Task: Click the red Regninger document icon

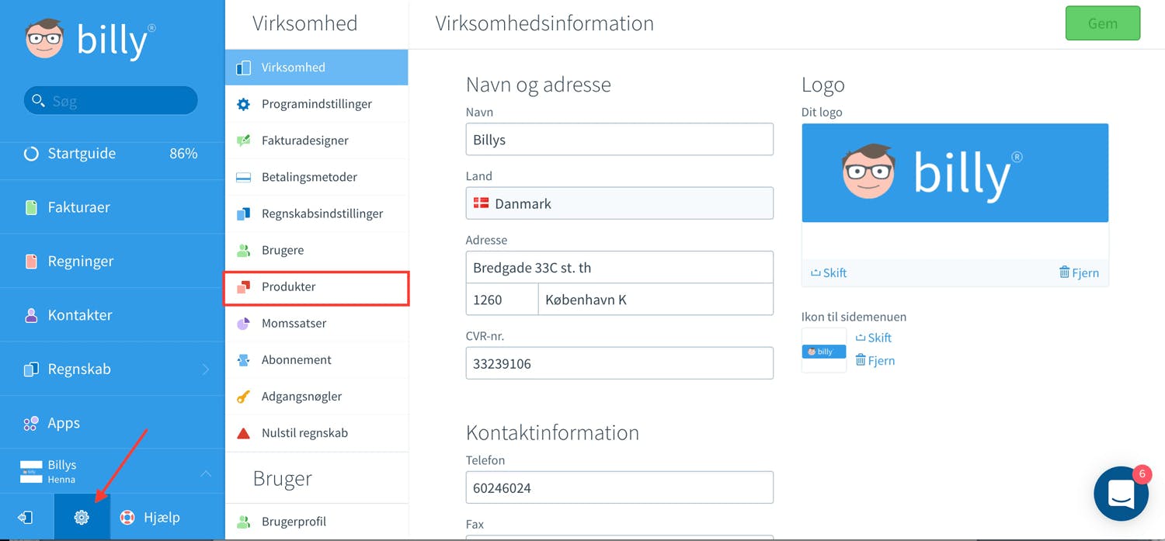Action: [x=31, y=262]
